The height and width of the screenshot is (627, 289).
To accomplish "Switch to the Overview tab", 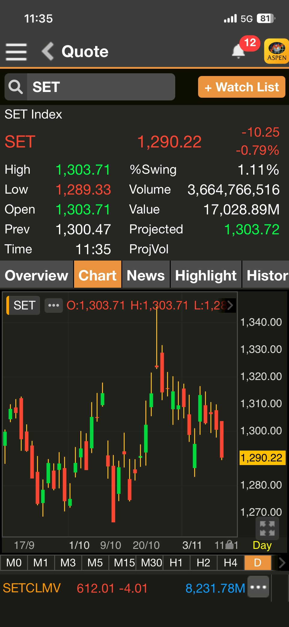I will click(36, 275).
